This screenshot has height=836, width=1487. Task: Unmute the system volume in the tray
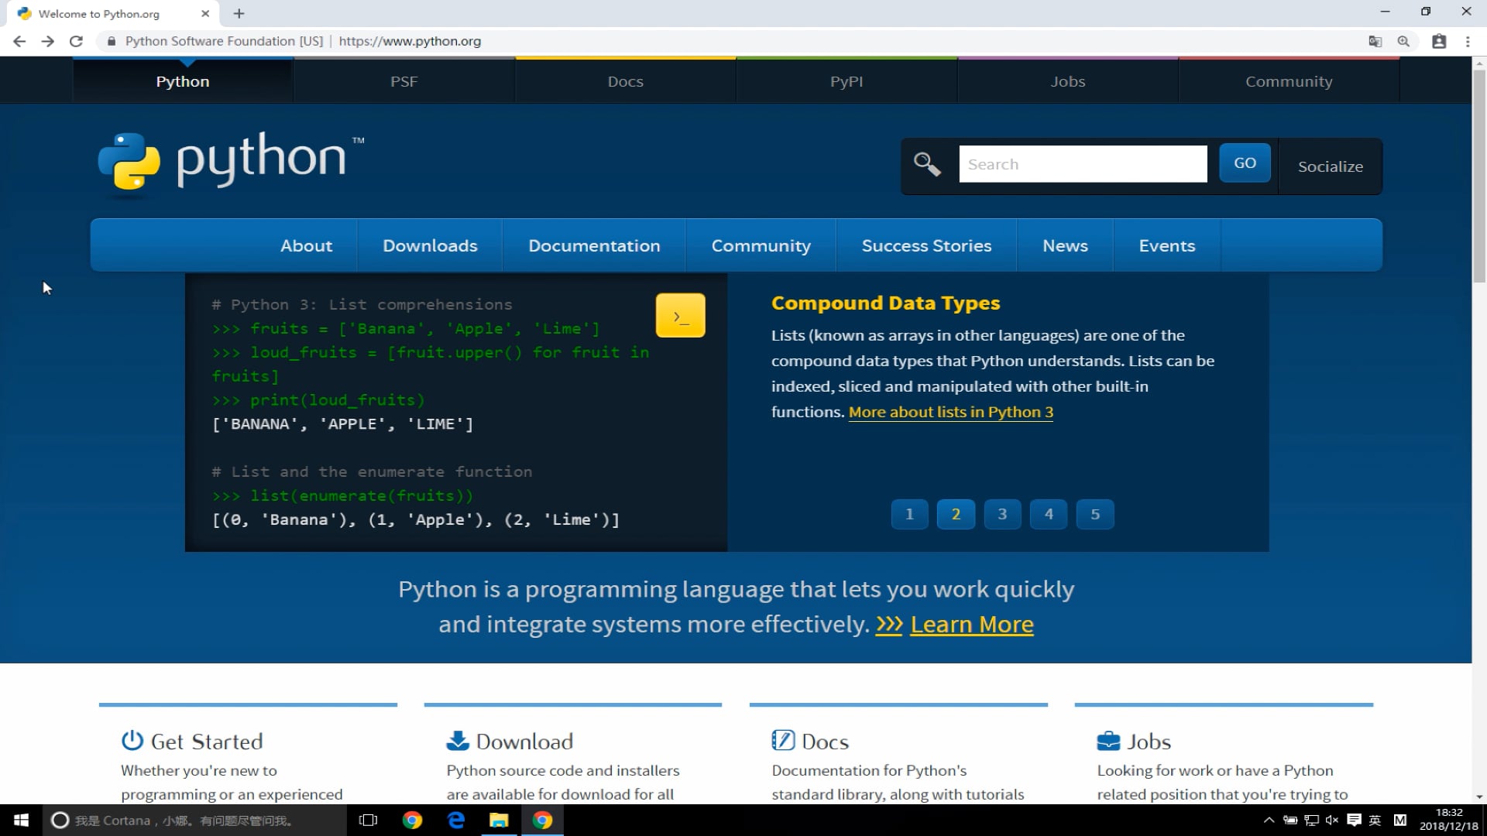pos(1331,820)
